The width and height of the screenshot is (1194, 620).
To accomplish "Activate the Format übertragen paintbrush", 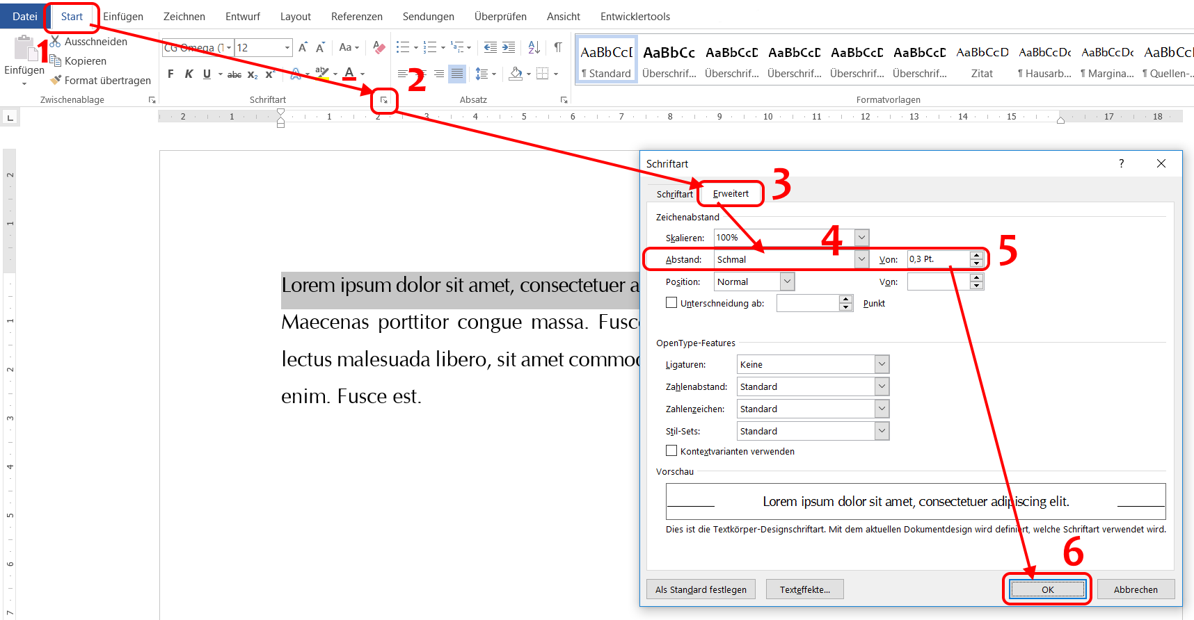I will 56,81.
